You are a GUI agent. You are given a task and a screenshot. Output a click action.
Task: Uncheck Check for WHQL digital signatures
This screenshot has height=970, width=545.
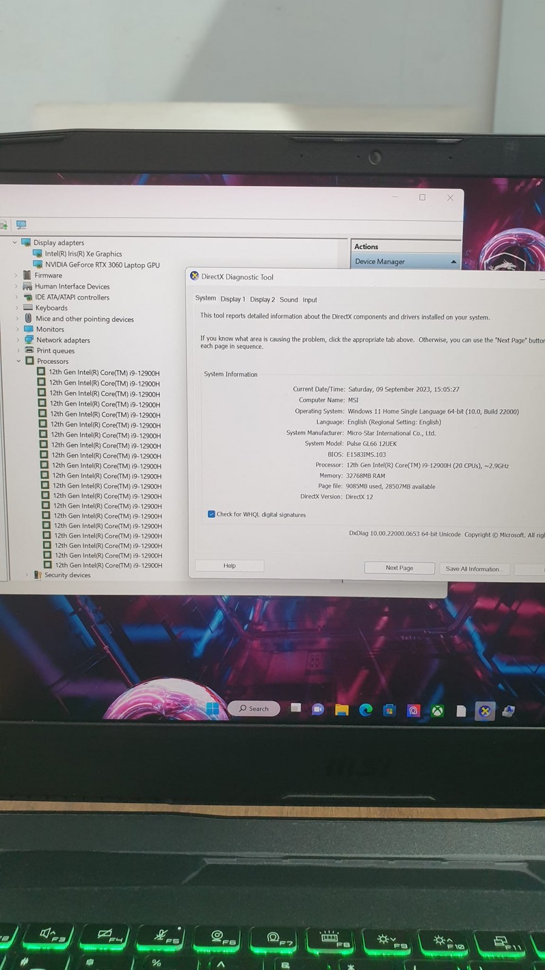pos(211,514)
